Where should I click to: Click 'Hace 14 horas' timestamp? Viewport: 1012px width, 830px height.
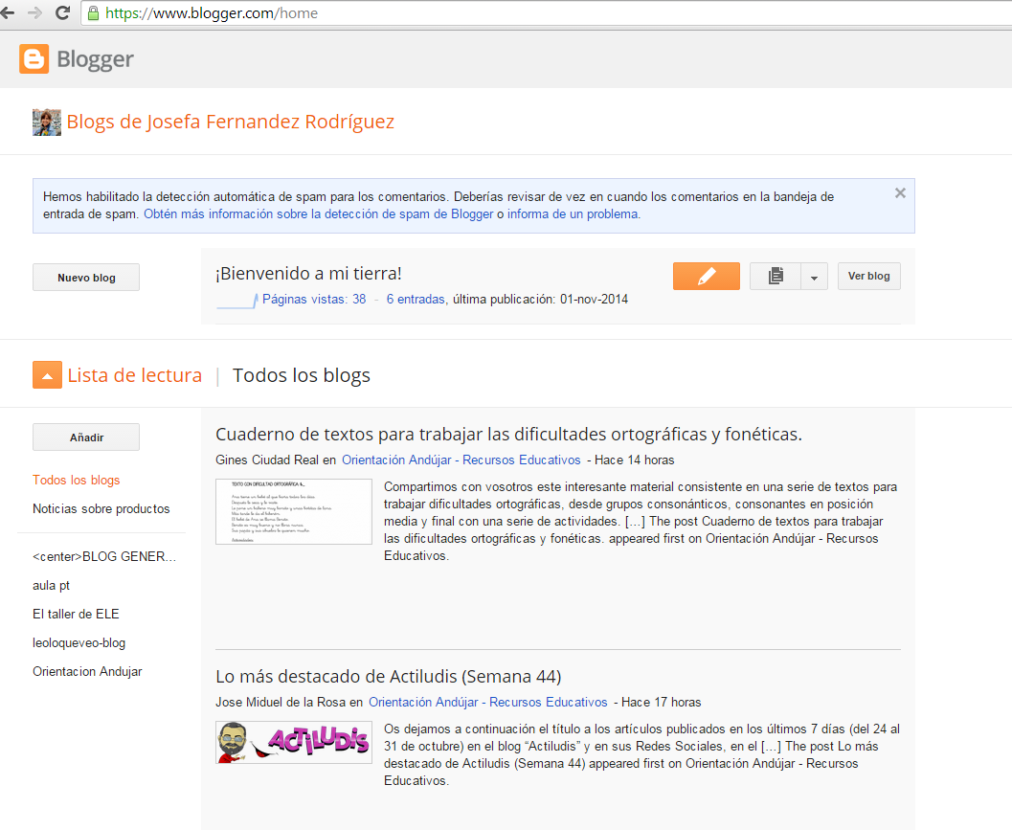click(x=635, y=460)
